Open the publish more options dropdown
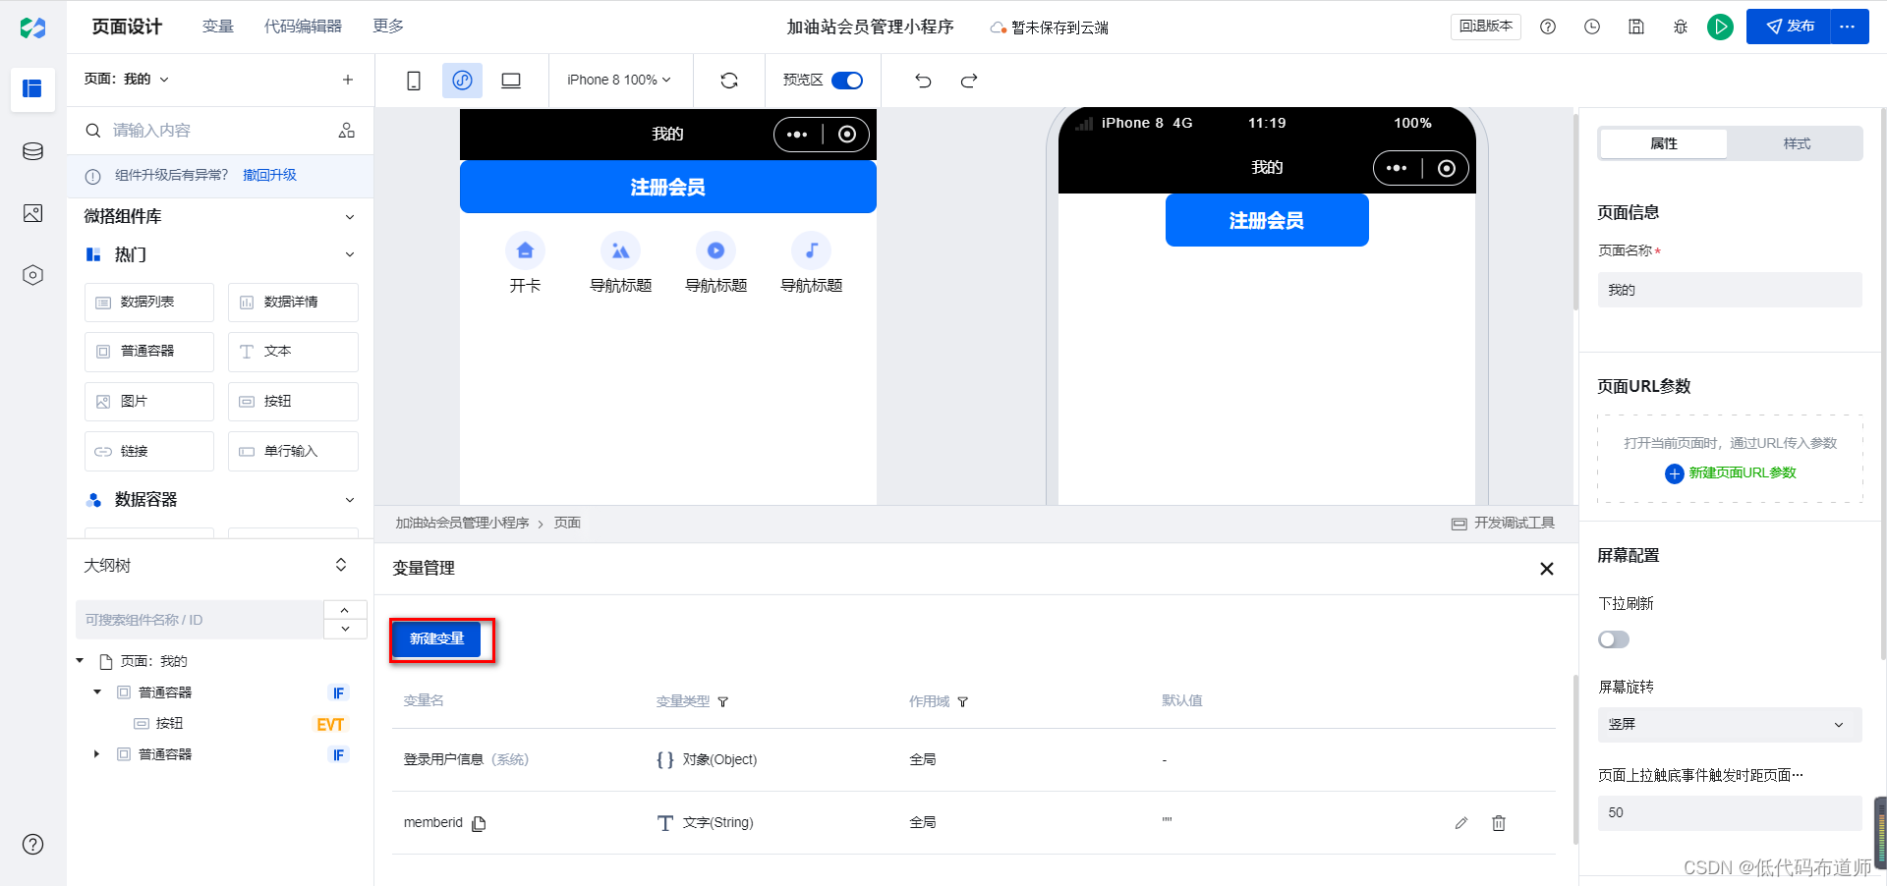This screenshot has height=886, width=1887. (x=1849, y=27)
